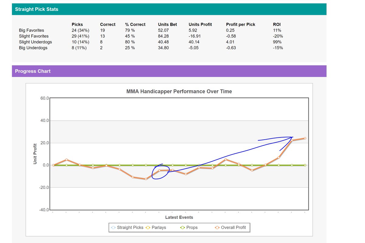The width and height of the screenshot is (365, 243).
Task: Click the -5.05 units profit value
Action: click(194, 48)
